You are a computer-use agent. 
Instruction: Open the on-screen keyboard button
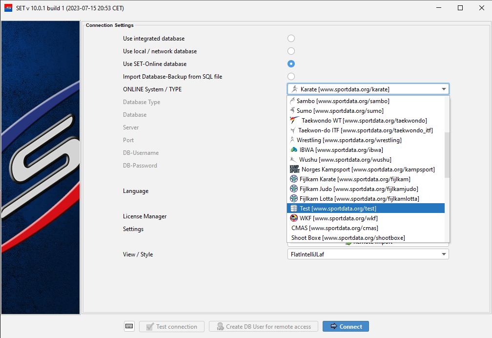[129, 326]
